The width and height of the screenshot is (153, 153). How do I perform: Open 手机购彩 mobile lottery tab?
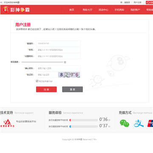119,10
